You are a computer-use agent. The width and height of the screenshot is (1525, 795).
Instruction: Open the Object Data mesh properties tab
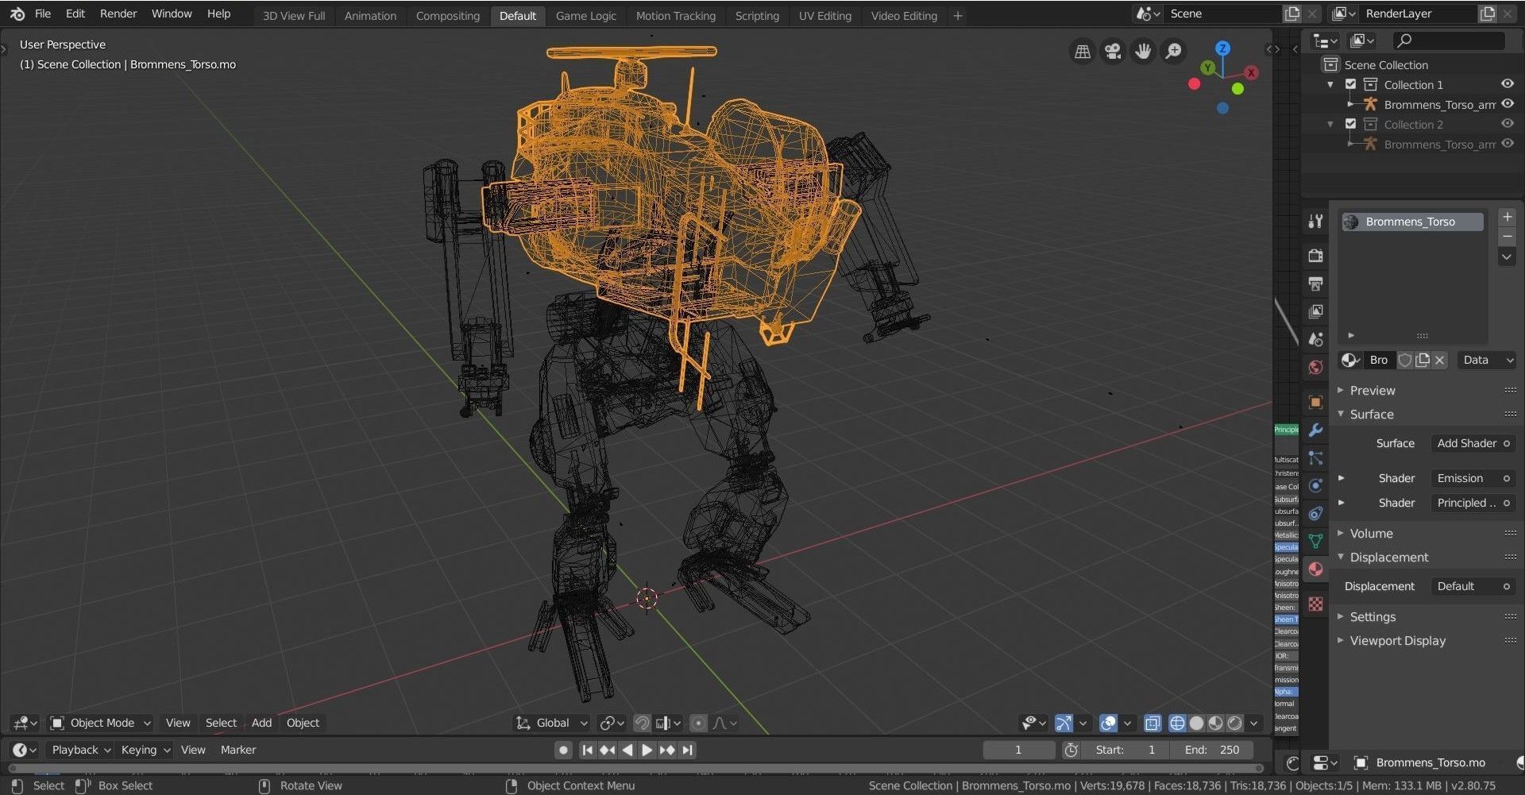[1315, 541]
